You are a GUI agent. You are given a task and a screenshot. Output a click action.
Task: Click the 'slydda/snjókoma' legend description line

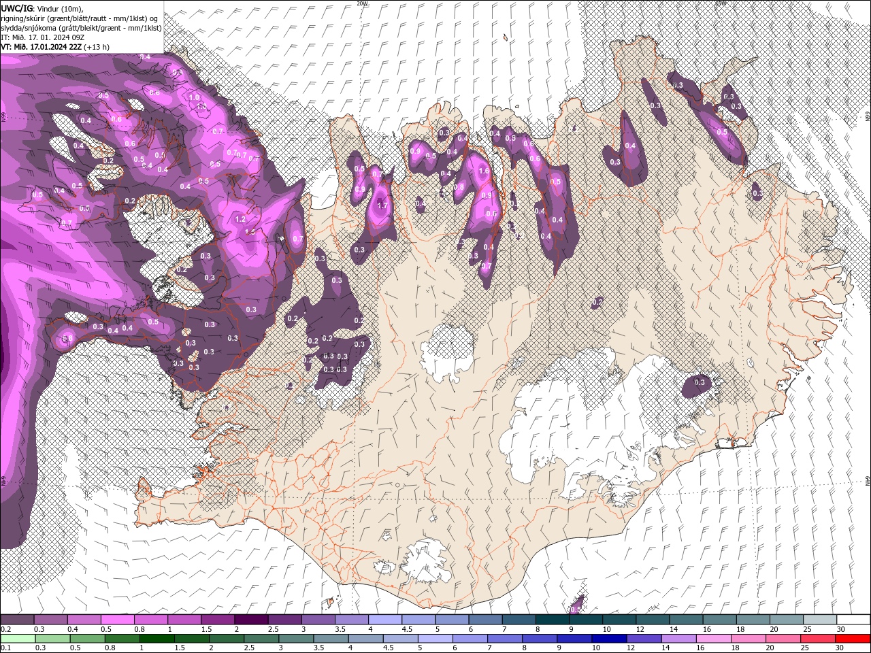click(x=81, y=28)
